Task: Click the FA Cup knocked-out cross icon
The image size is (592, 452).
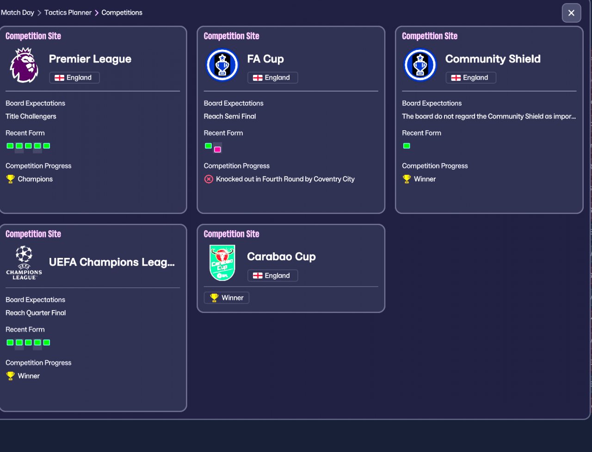Action: pyautogui.click(x=209, y=179)
